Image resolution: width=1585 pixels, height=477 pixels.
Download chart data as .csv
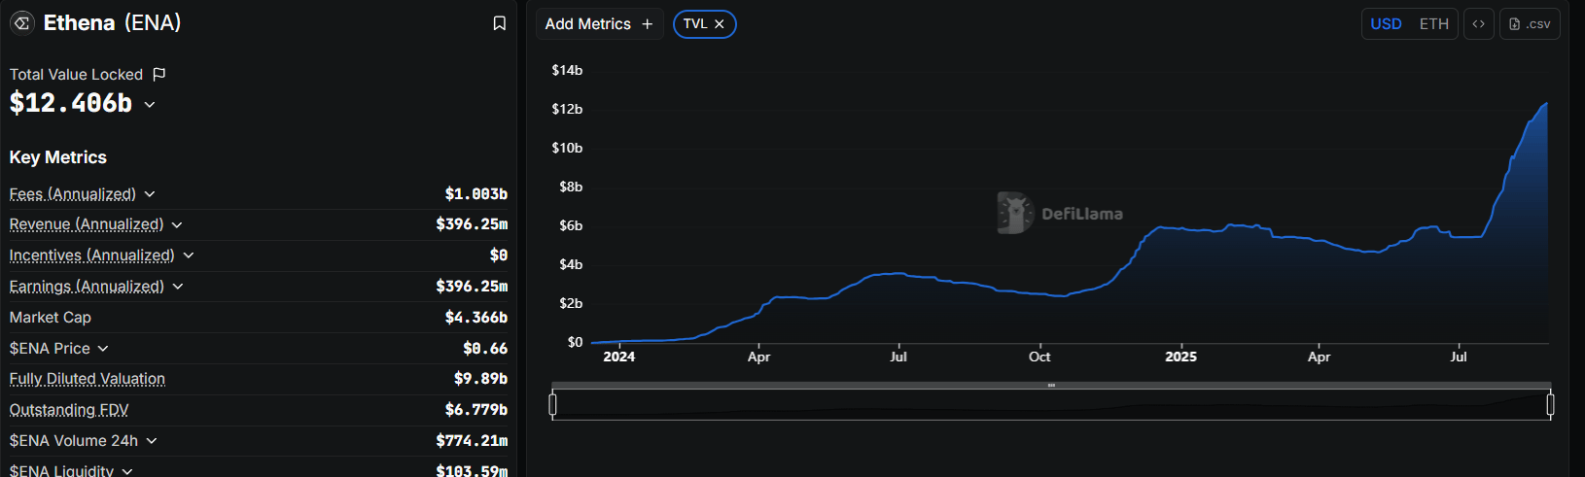[x=1530, y=24]
